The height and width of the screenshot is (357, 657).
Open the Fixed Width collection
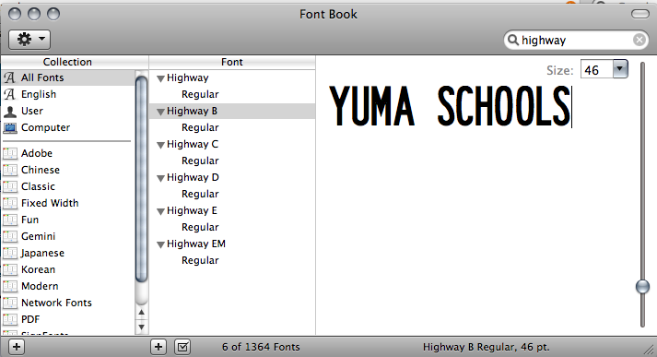[x=50, y=203]
